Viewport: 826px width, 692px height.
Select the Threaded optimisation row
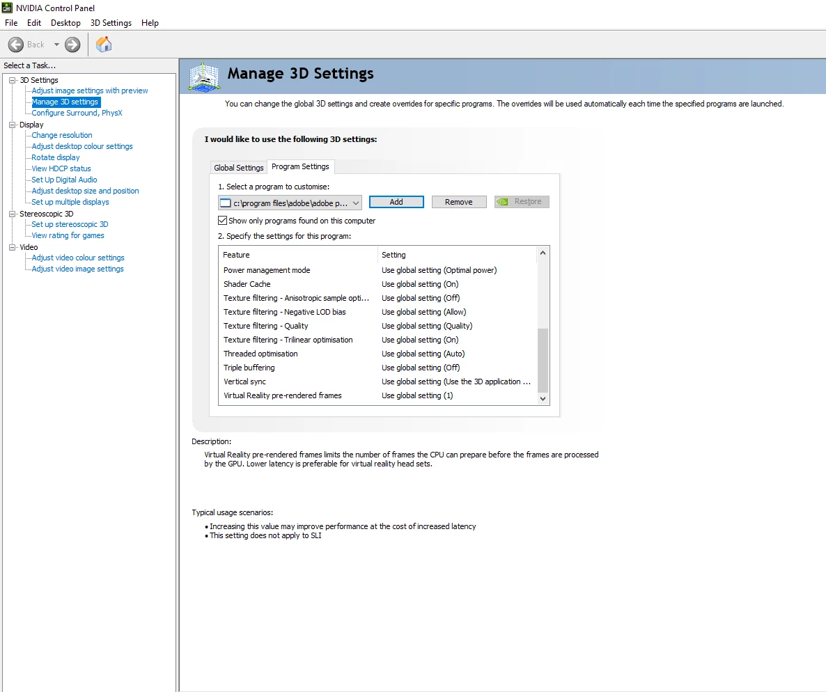click(377, 354)
